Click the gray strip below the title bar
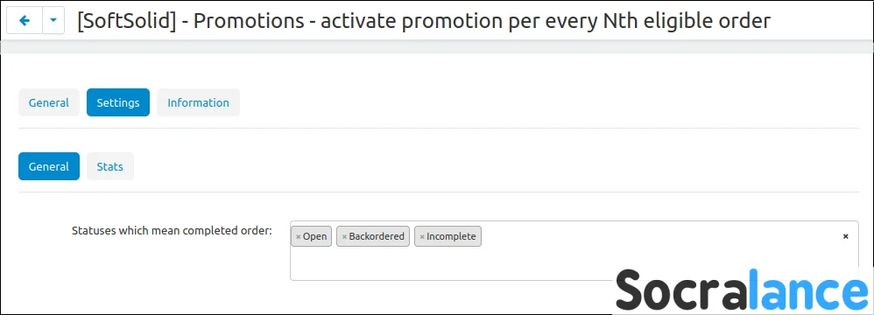 437,48
